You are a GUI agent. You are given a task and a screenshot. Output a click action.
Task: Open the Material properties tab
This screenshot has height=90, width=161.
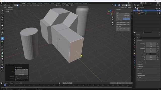coord(134,67)
